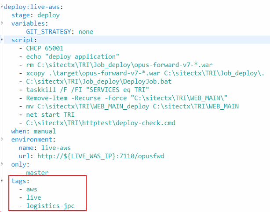Click the 'master' branch entry
Image resolution: width=270 pixels, height=212 pixels.
37,173
